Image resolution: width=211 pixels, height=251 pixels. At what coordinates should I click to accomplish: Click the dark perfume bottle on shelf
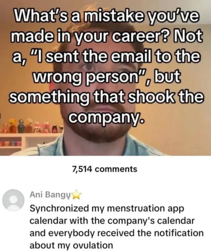point(21,127)
